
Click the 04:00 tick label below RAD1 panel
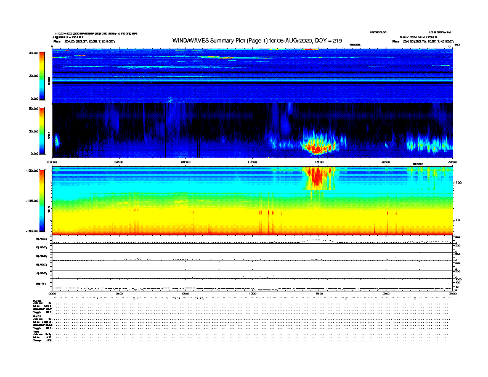point(119,162)
